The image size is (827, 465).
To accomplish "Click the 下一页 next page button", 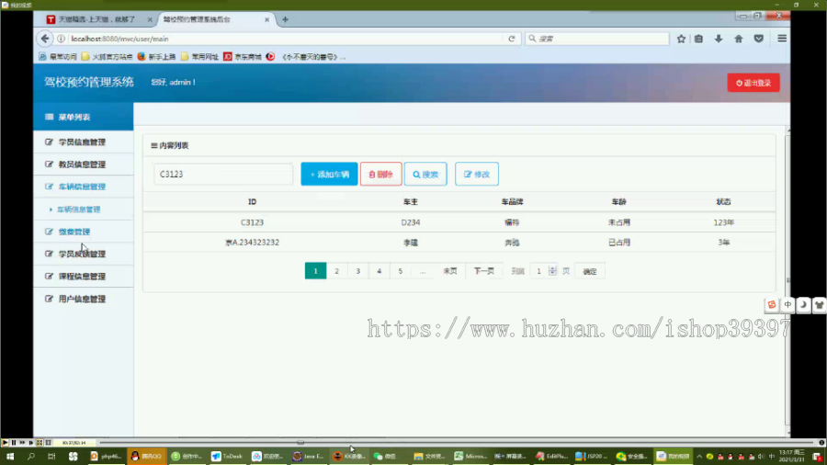I will click(x=483, y=271).
